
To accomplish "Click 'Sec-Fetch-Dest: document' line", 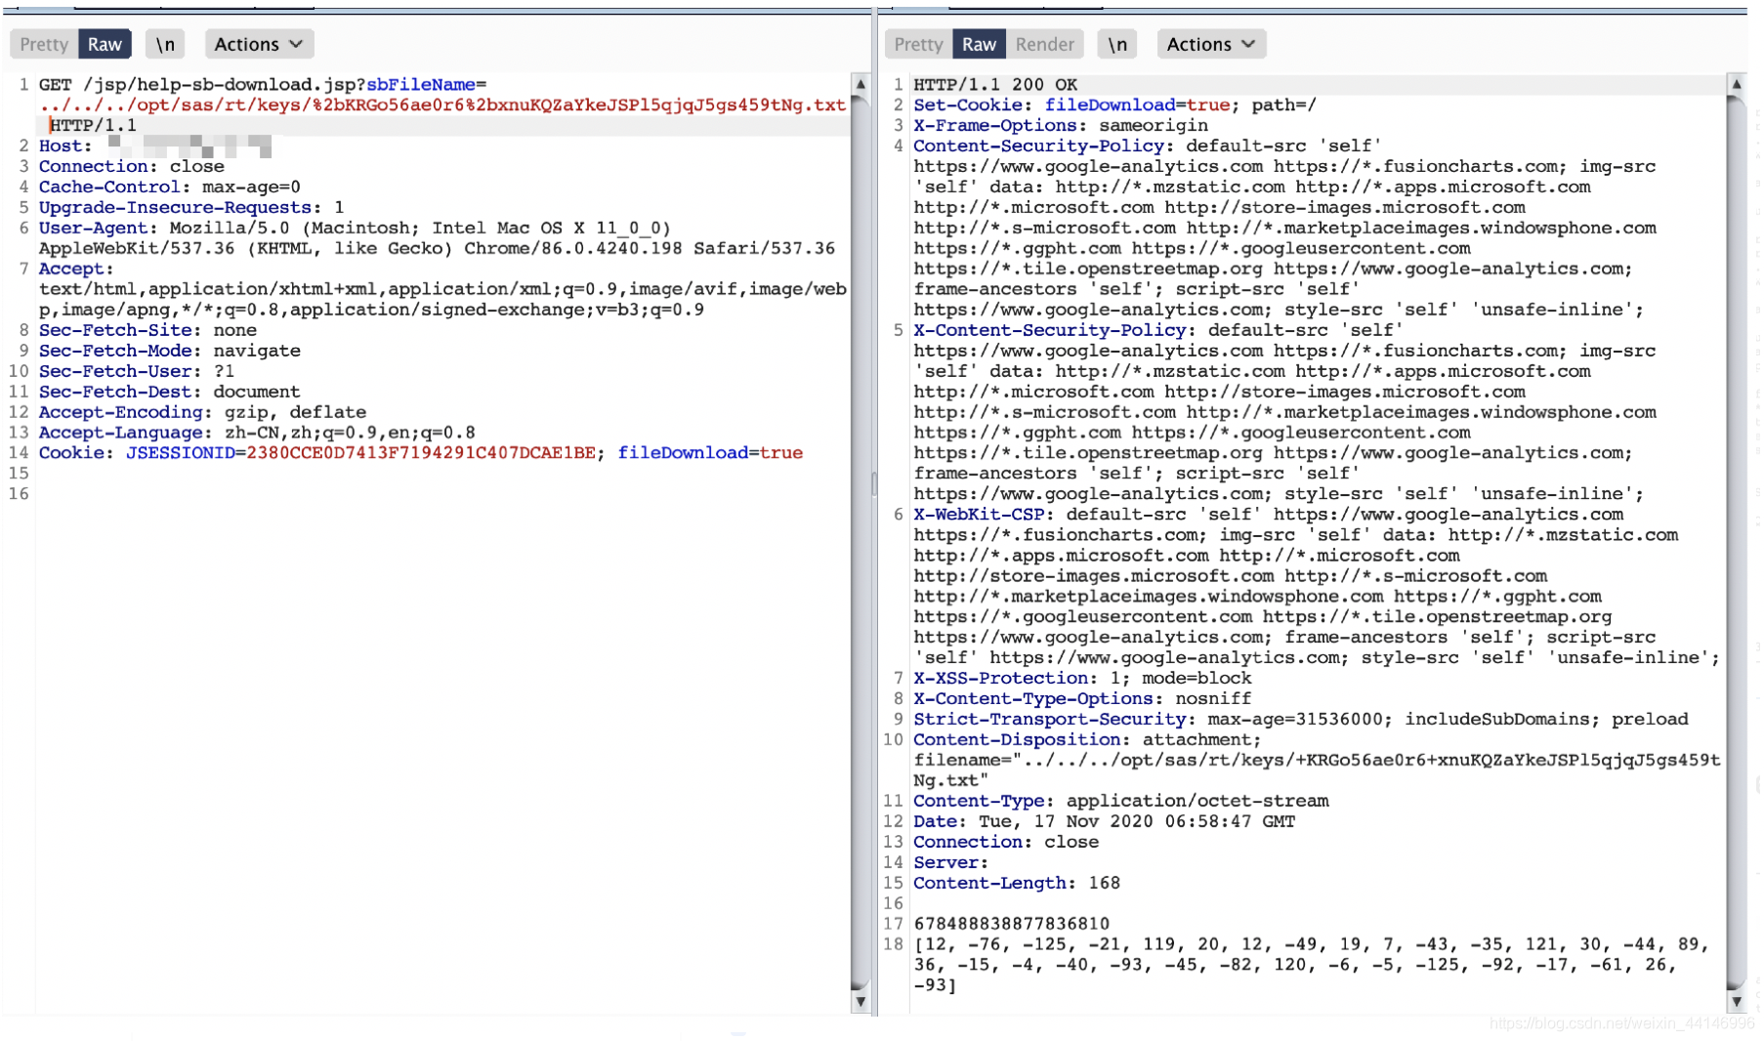I will (x=169, y=393).
